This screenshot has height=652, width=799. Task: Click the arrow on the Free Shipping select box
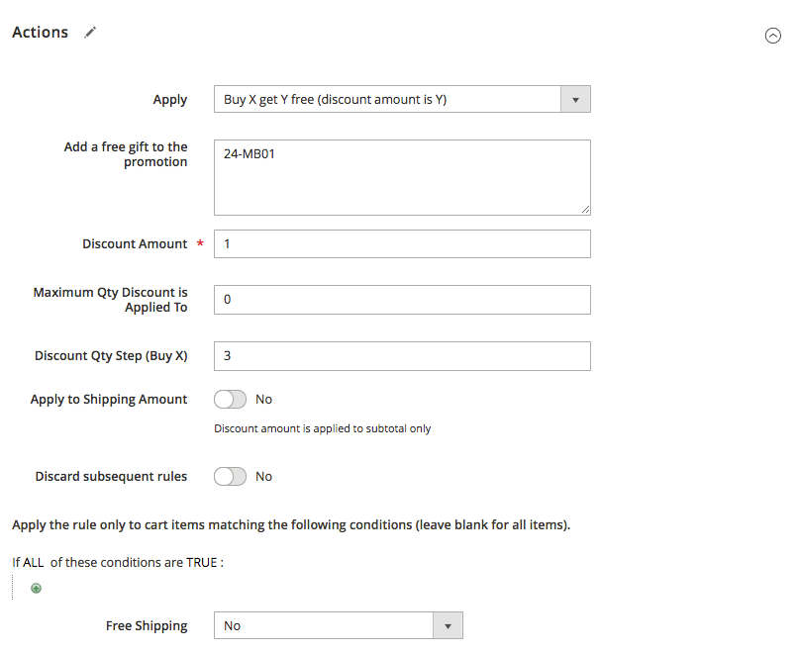448,625
